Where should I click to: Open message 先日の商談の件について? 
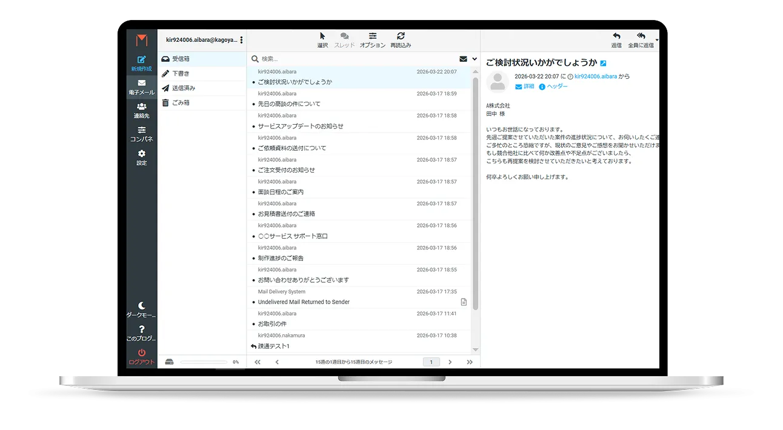[x=358, y=99]
